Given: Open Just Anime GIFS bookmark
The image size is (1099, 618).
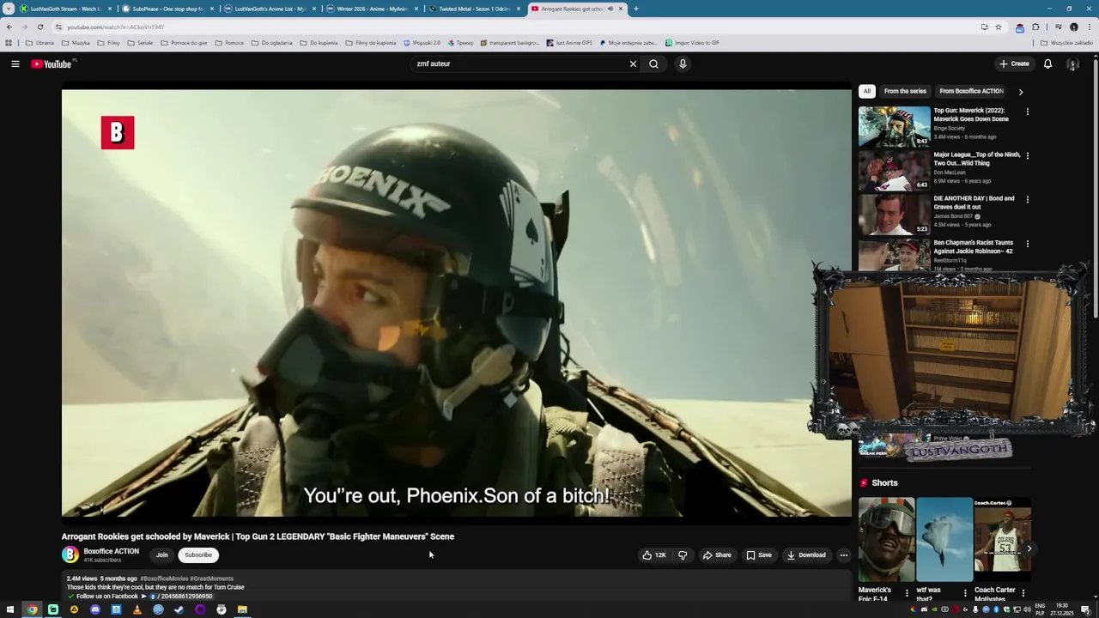Looking at the screenshot, I should [x=568, y=42].
